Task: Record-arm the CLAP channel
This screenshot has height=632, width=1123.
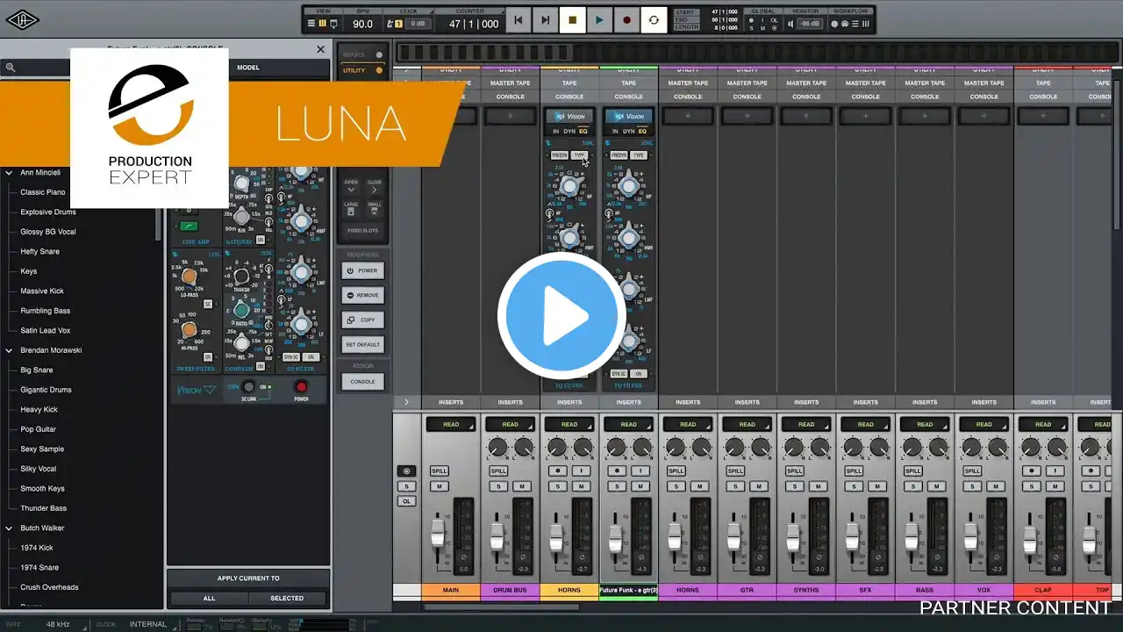Action: 1033,471
